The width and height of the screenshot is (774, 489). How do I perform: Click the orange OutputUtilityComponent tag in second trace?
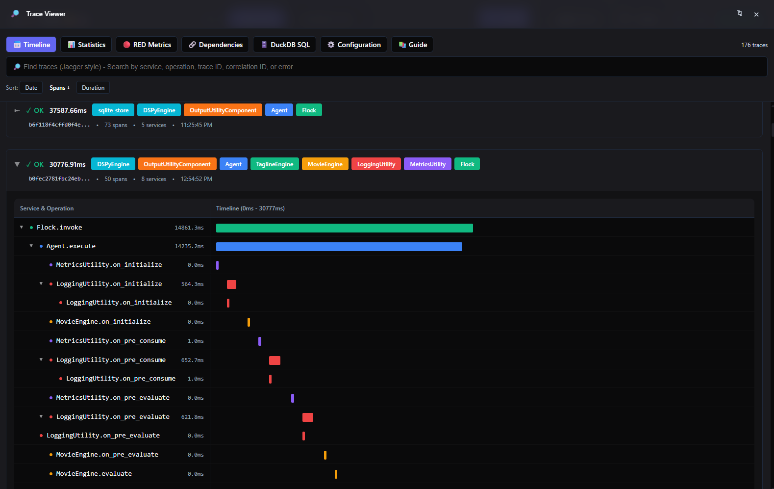pyautogui.click(x=177, y=164)
